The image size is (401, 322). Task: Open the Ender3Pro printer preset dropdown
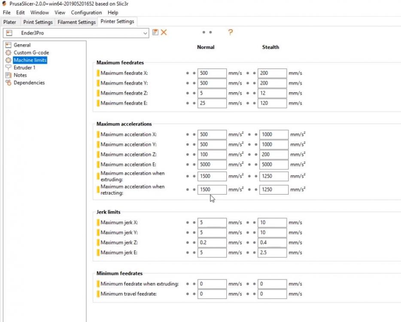pyautogui.click(x=76, y=33)
